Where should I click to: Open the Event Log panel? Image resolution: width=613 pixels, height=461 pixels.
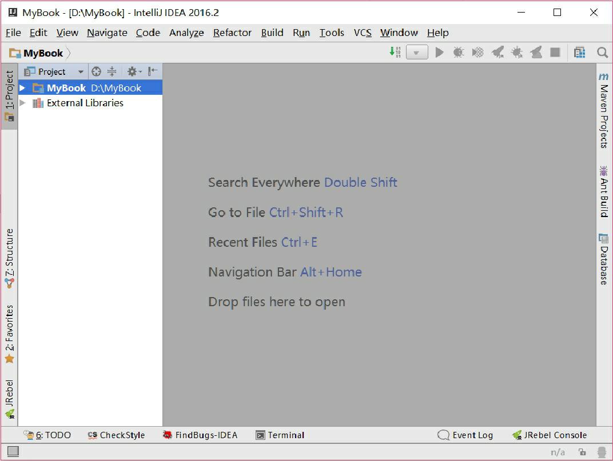point(465,435)
